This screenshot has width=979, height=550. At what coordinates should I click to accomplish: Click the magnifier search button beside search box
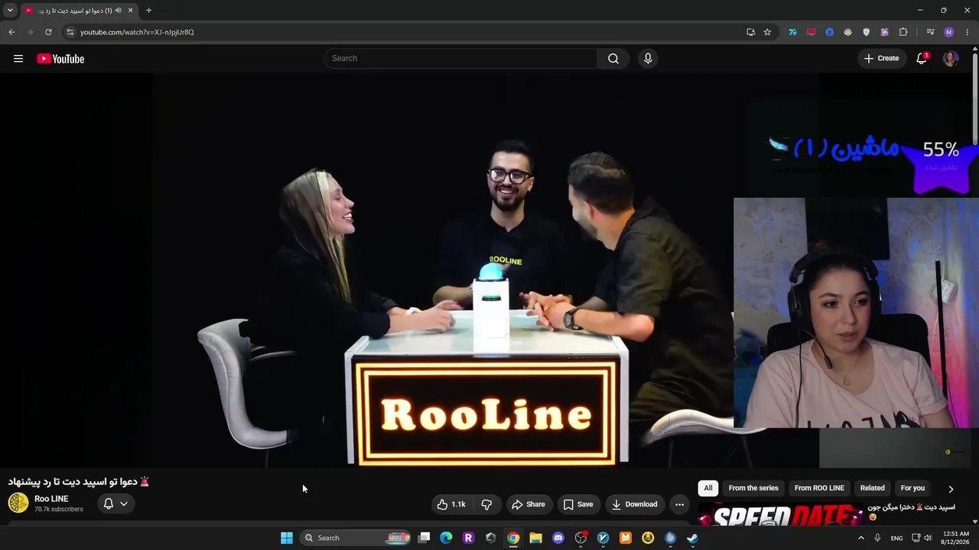(x=613, y=59)
